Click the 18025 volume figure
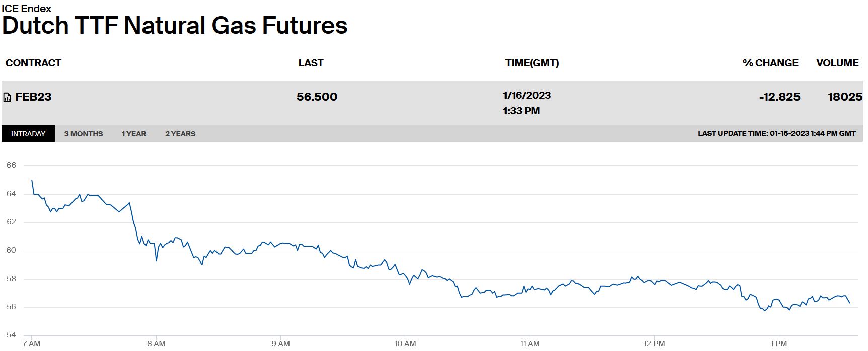 point(845,97)
